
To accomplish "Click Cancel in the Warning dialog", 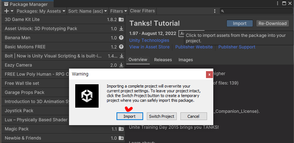I will click(x=194, y=116).
